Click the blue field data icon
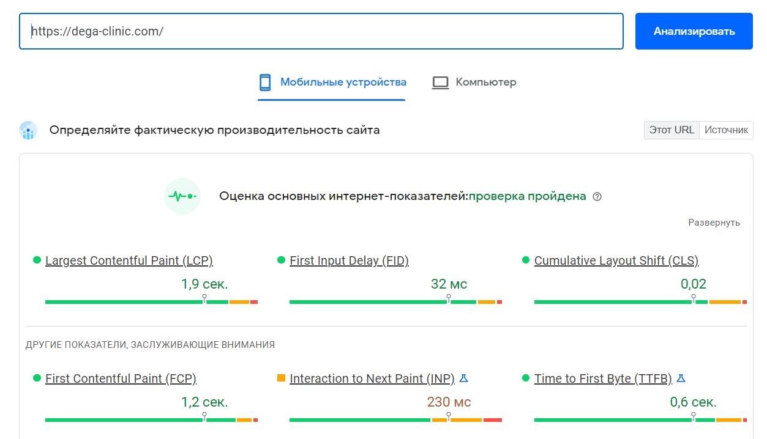 [x=28, y=130]
